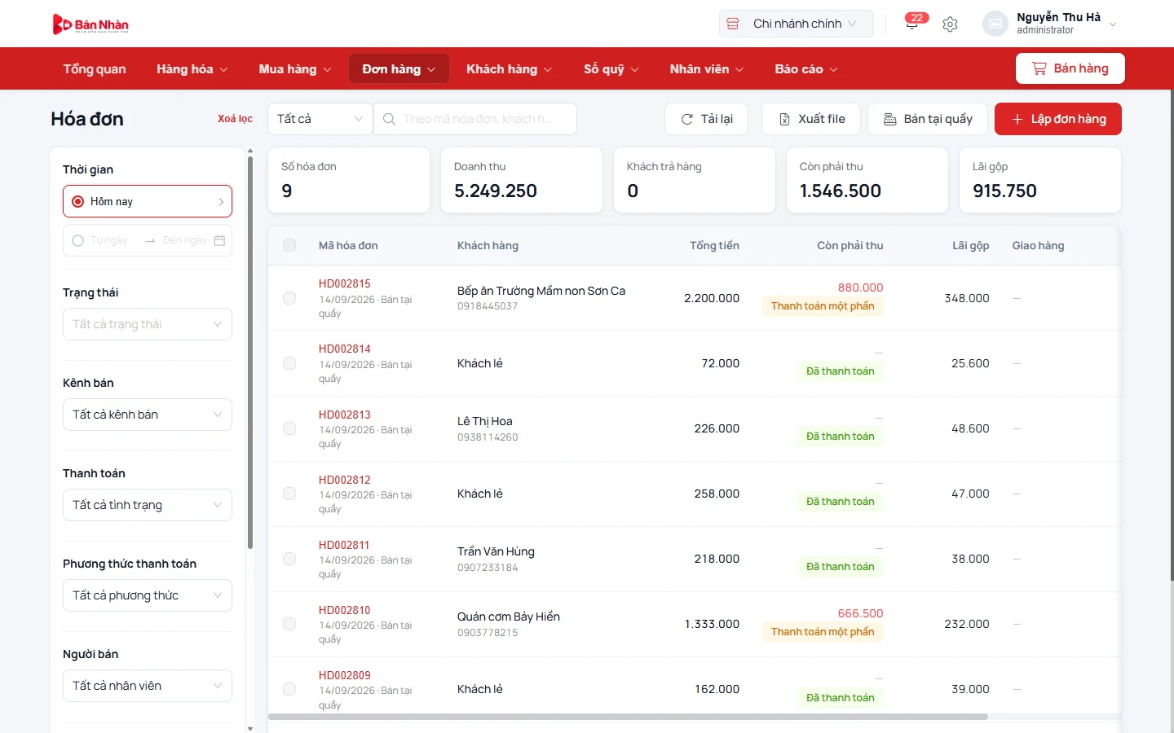Open the Khách hàng menu

[509, 69]
